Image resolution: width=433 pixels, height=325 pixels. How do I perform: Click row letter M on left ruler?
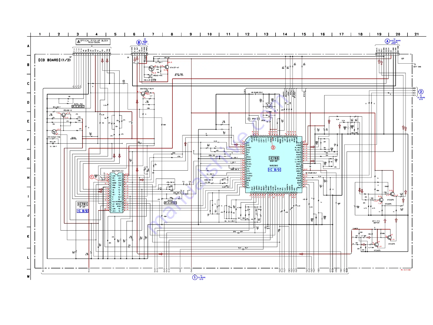[x=28, y=277]
